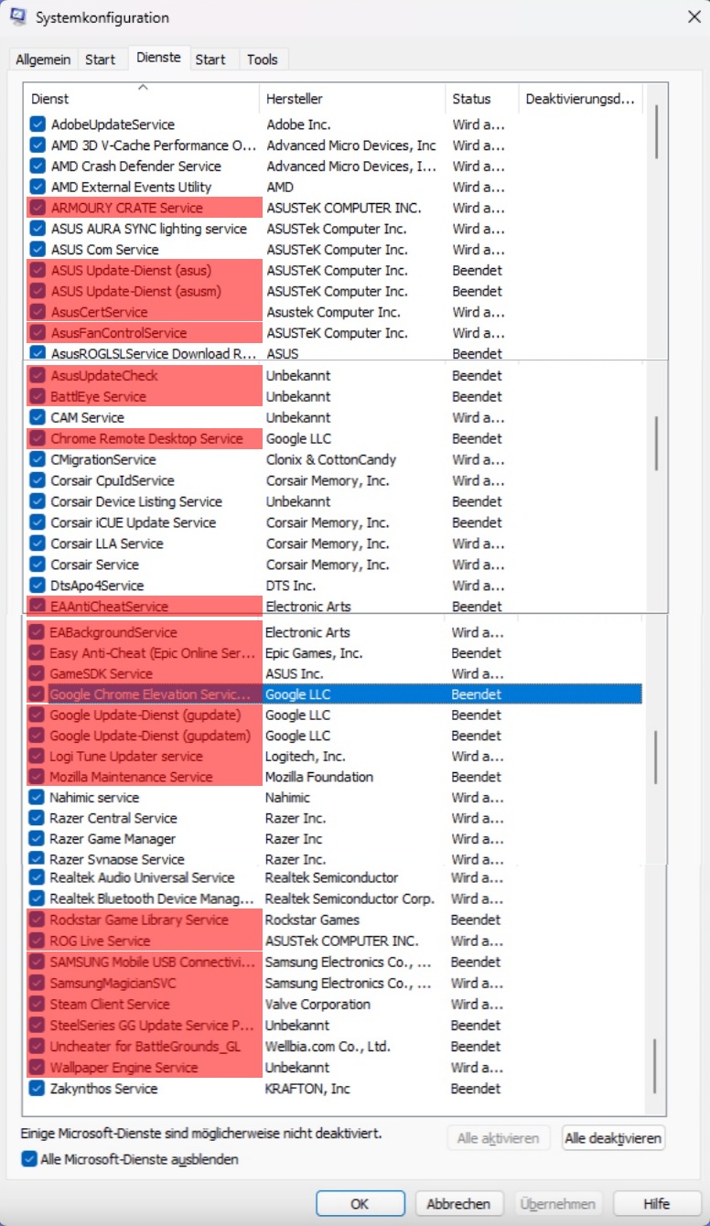Image resolution: width=710 pixels, height=1226 pixels.
Task: Disable Steam Client Service checkbox
Action: [37, 1005]
